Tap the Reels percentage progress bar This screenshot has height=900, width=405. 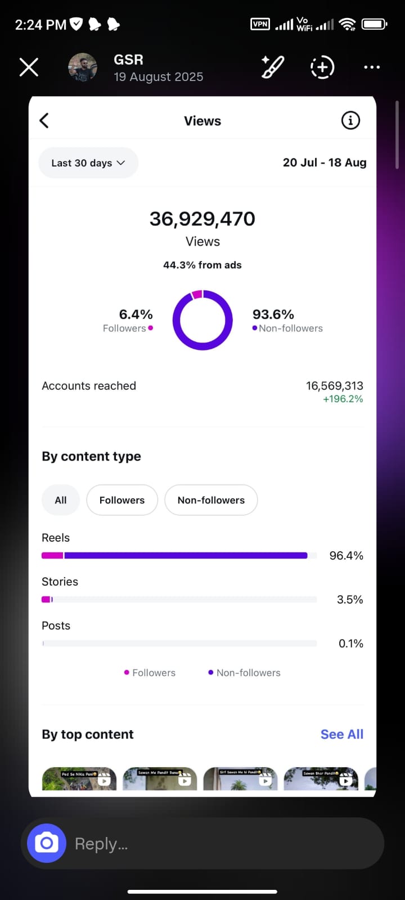178,555
